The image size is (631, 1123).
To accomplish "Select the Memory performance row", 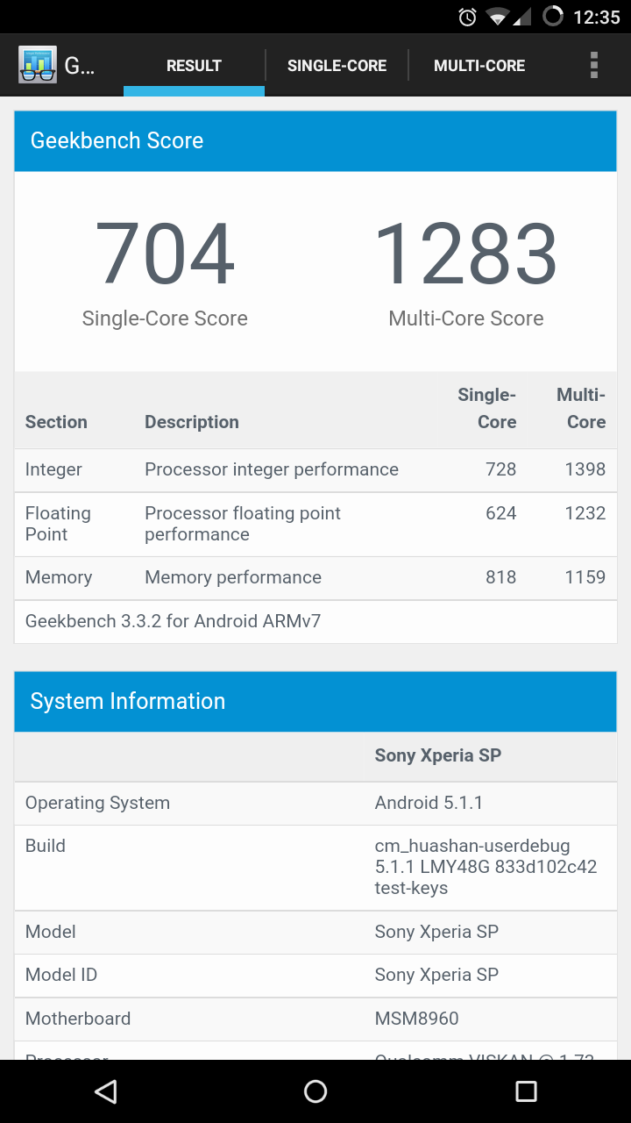I will click(315, 577).
